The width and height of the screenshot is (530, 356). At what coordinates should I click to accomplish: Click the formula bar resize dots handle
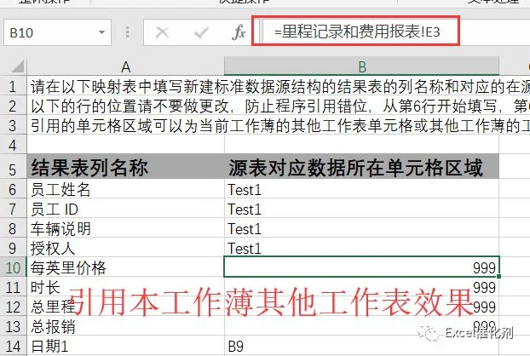[x=127, y=32]
